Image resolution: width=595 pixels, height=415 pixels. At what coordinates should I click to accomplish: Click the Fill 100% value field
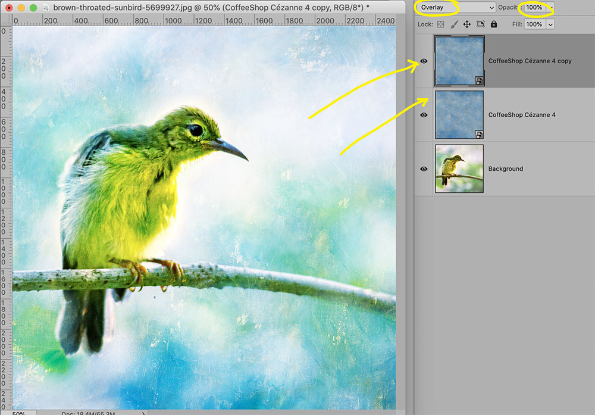pos(534,24)
